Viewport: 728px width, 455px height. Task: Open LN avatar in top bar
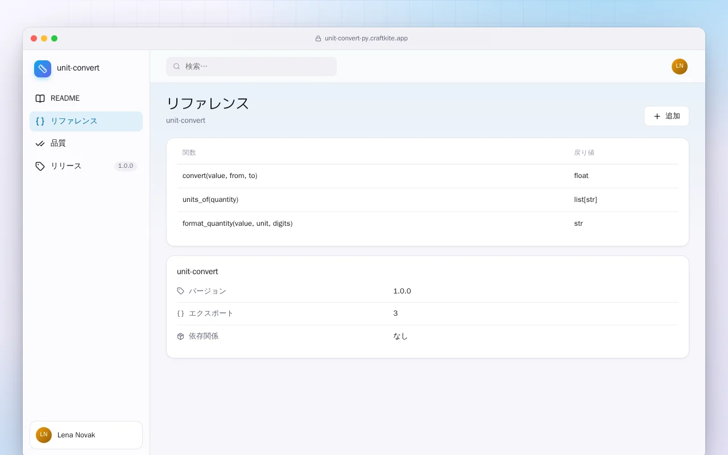[680, 67]
